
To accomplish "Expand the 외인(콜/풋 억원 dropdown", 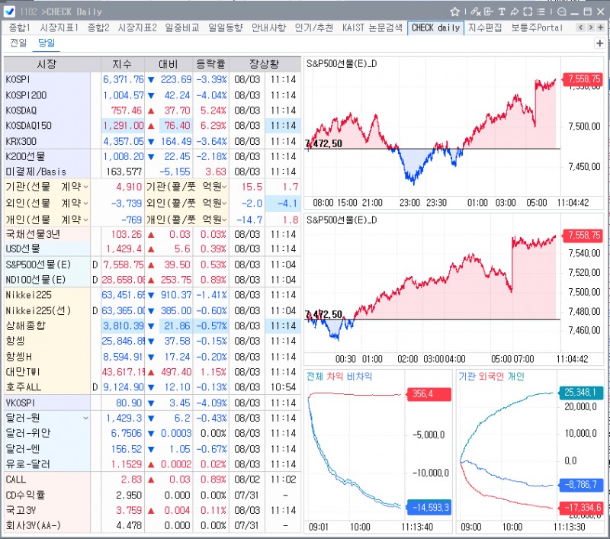I will [224, 204].
